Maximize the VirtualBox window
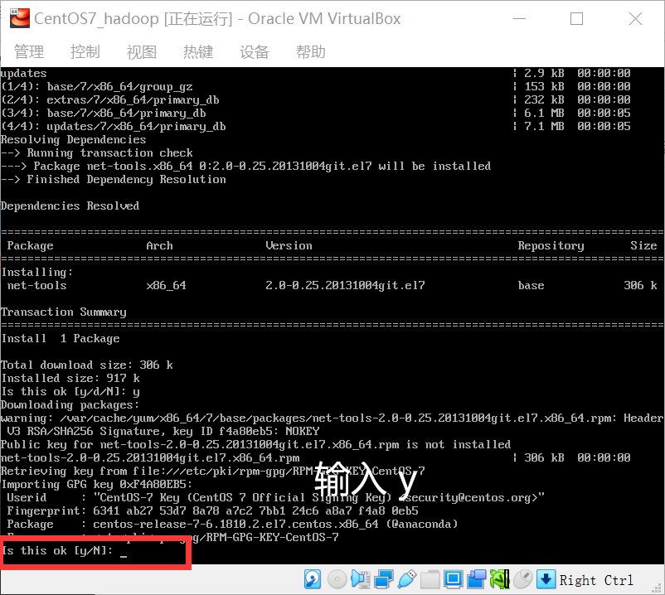Image resolution: width=665 pixels, height=595 pixels. click(576, 19)
